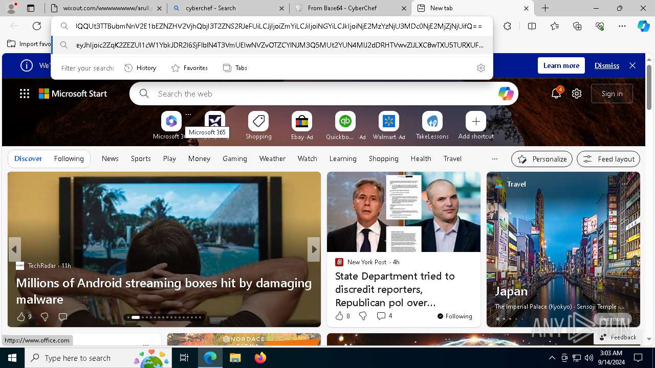Launch Firefox from taskbar

260,358
